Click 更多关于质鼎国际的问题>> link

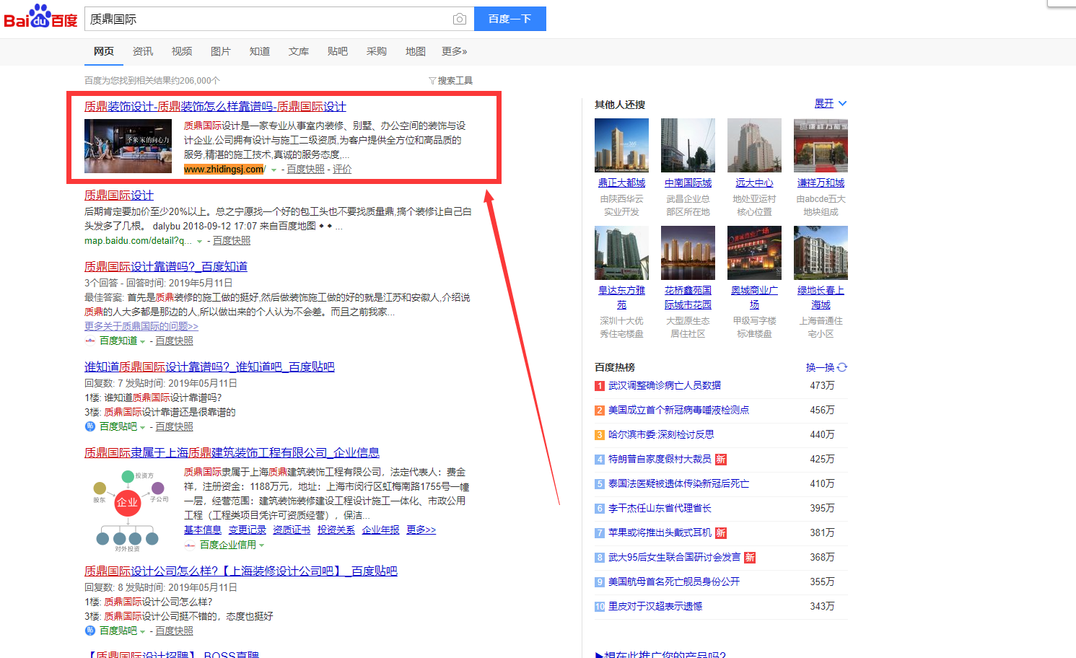141,326
